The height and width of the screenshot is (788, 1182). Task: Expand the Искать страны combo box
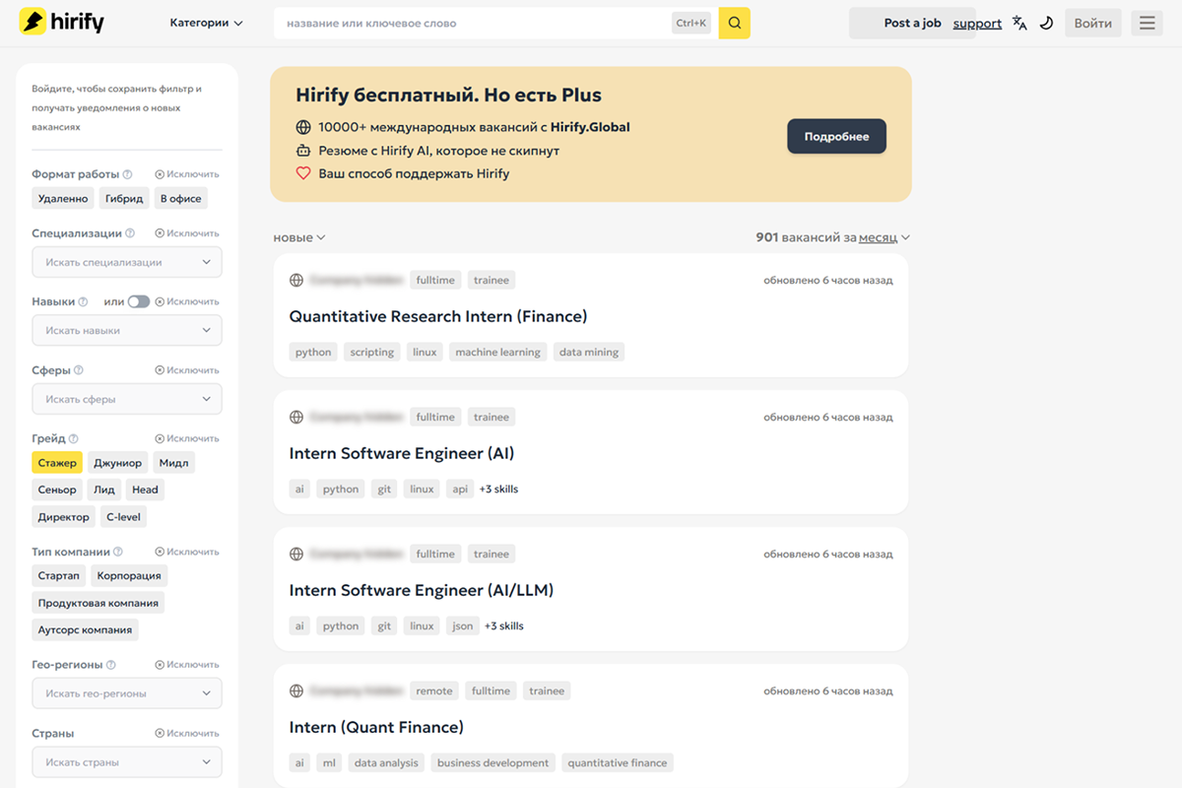[127, 762]
